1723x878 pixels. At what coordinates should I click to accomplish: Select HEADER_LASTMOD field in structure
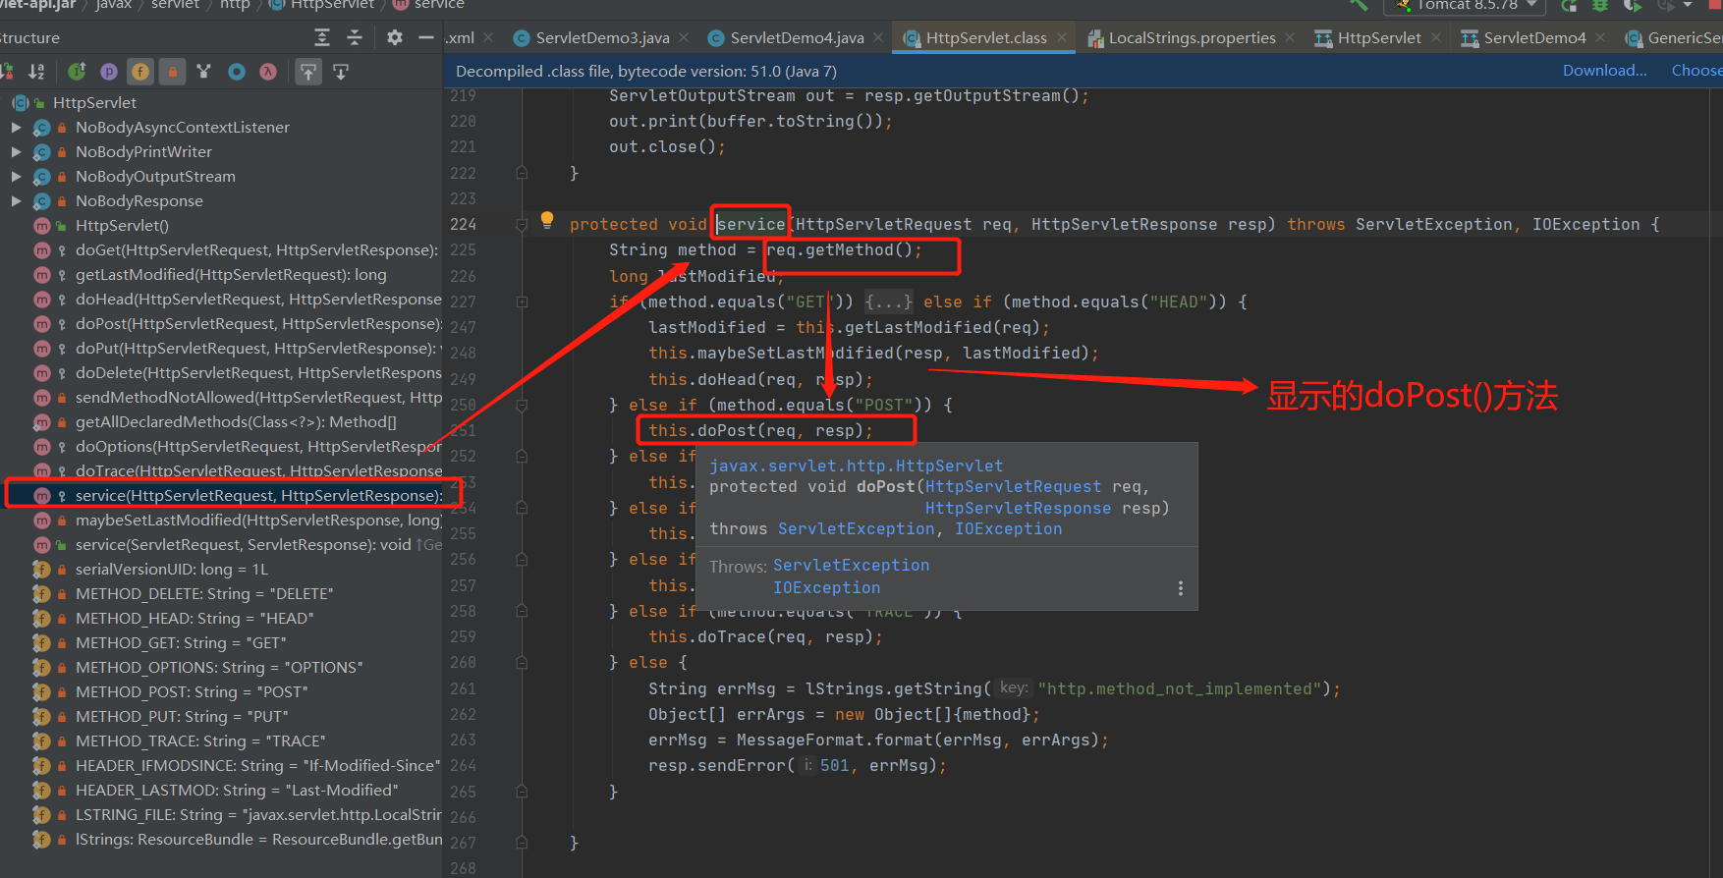237,790
